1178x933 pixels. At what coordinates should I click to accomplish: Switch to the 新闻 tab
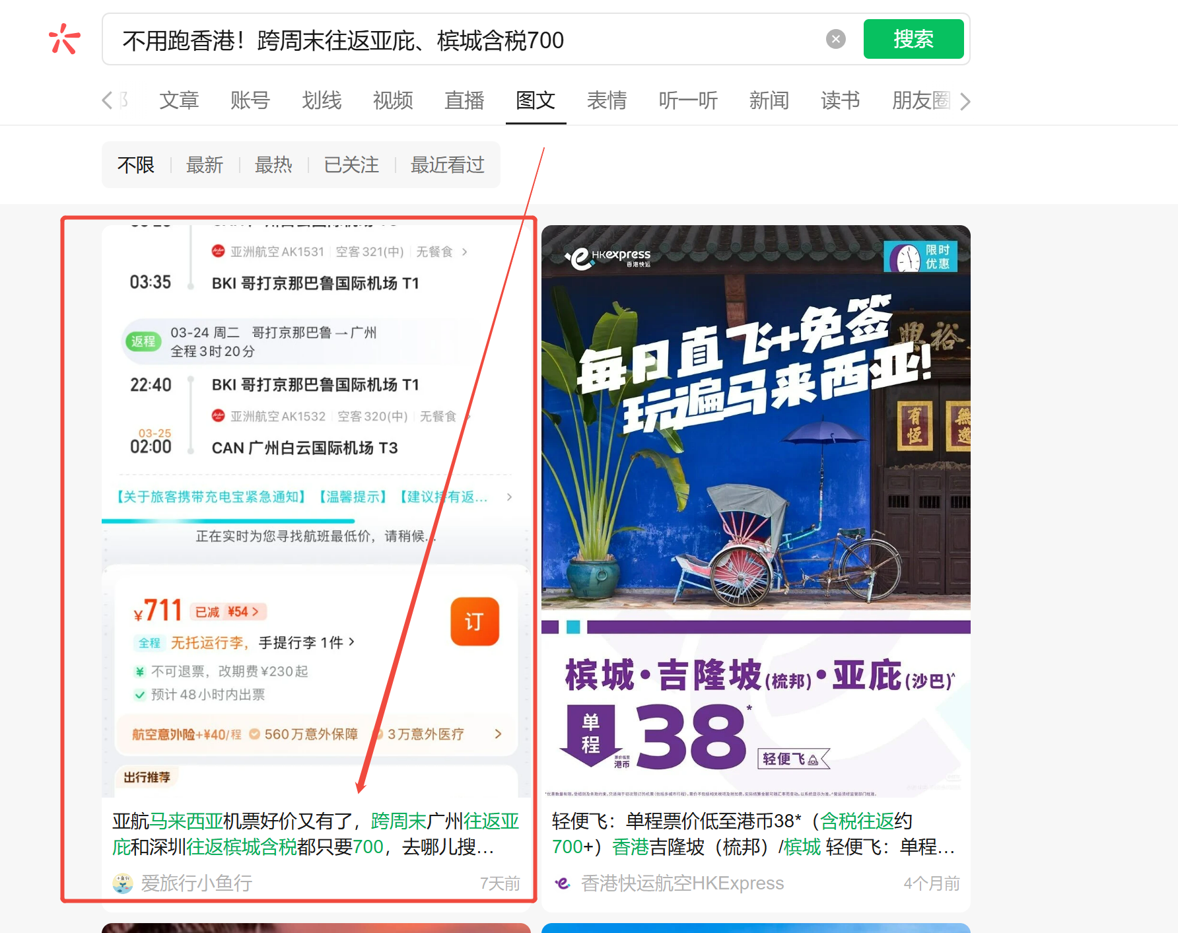769,100
